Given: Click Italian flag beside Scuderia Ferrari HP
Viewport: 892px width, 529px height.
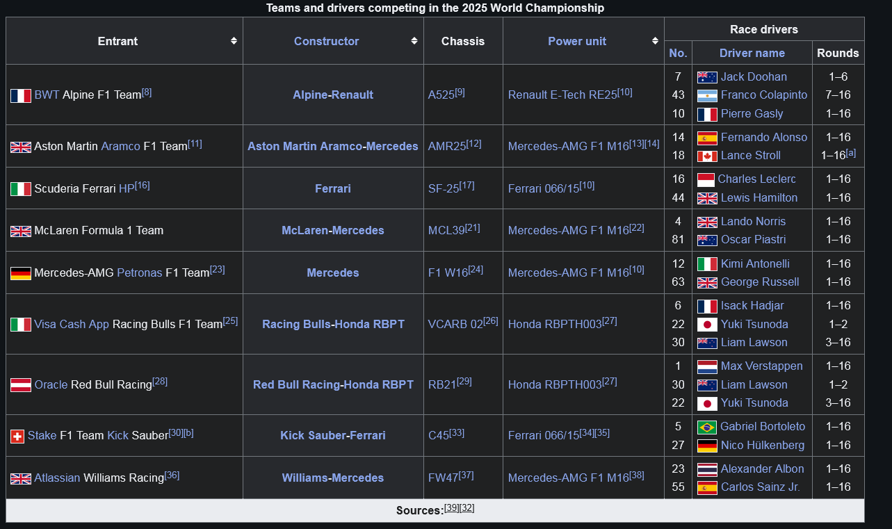Looking at the screenshot, I should point(21,189).
